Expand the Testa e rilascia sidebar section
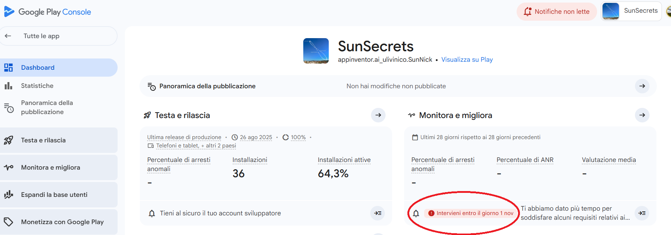 (43, 140)
